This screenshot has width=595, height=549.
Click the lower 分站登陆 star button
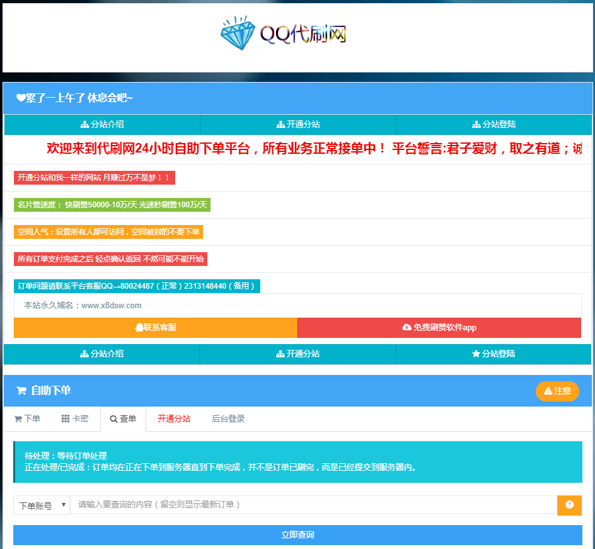(x=494, y=354)
